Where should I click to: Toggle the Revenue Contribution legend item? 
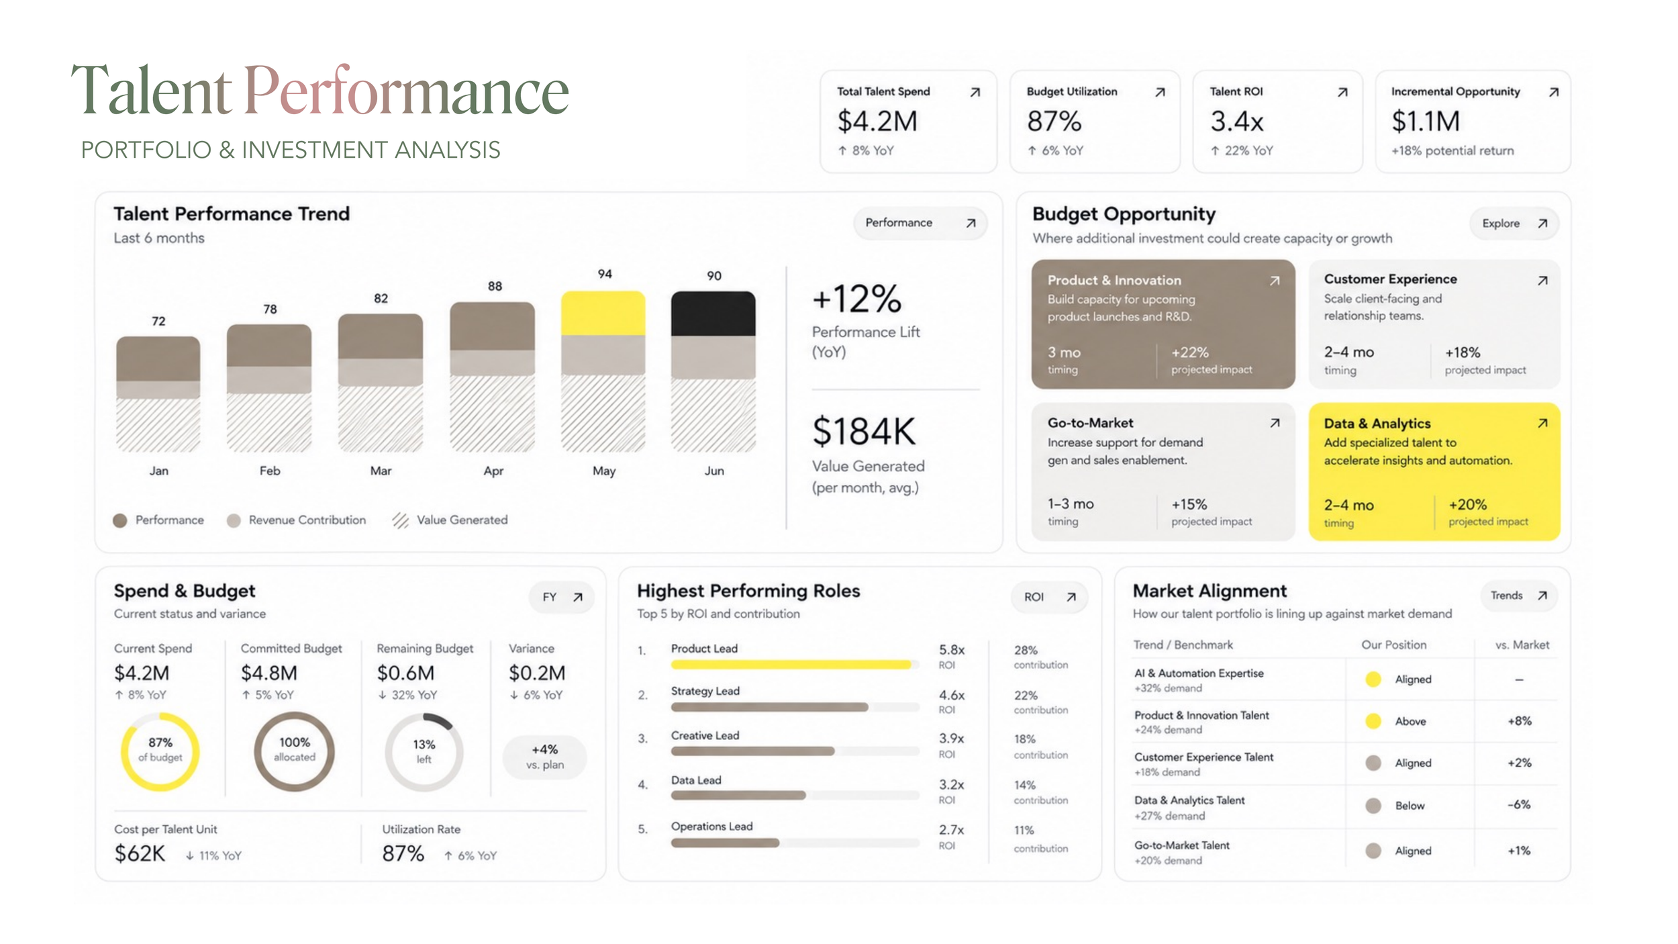297,520
